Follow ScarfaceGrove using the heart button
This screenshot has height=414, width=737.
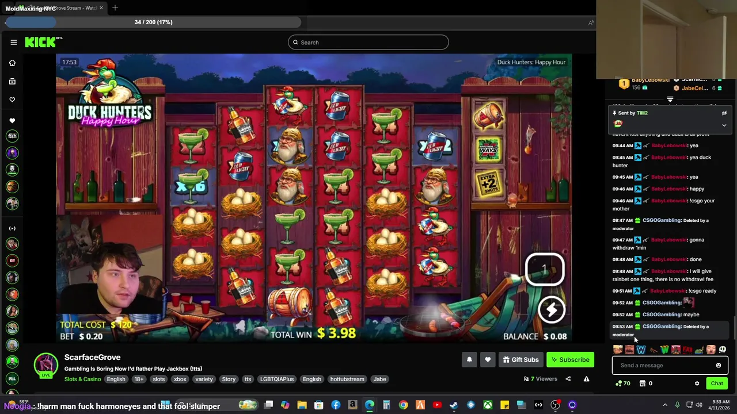tap(488, 360)
